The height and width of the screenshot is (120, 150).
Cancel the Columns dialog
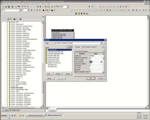101,78
